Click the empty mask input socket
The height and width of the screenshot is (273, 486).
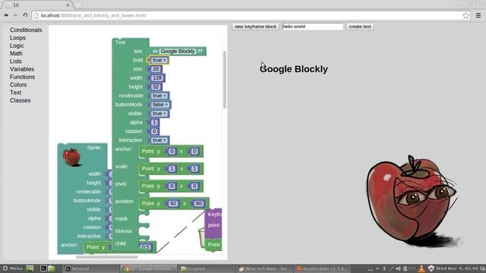(144, 219)
